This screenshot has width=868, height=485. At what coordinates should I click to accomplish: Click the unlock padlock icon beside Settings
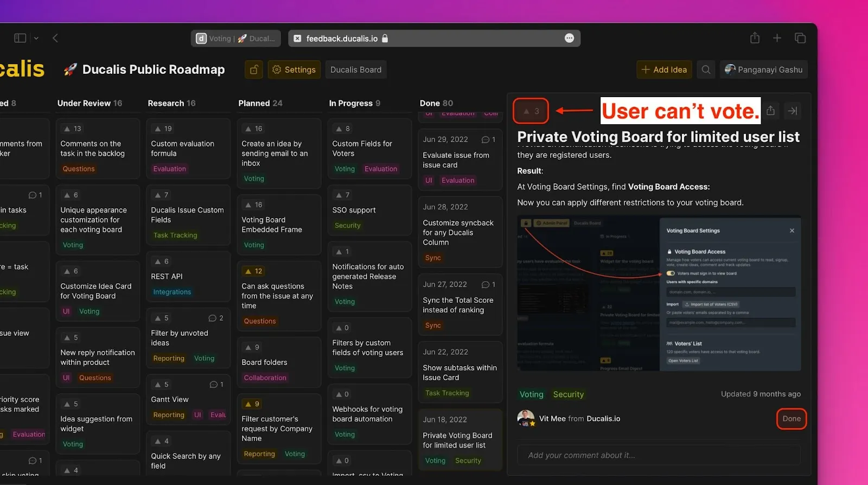coord(254,69)
